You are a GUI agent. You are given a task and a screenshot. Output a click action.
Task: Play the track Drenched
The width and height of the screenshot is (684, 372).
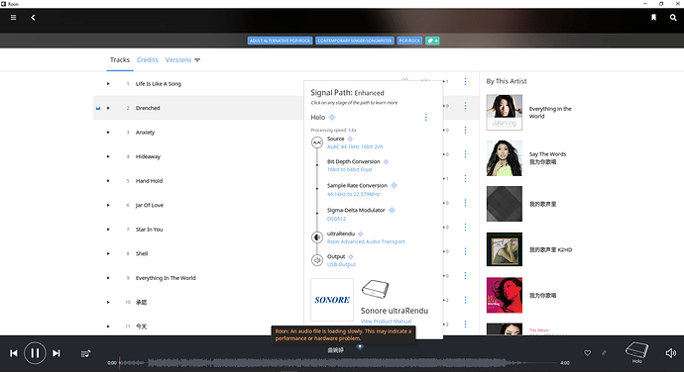108,108
